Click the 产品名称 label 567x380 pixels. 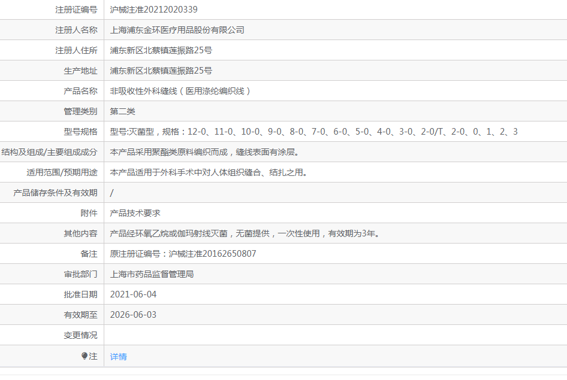click(x=81, y=91)
